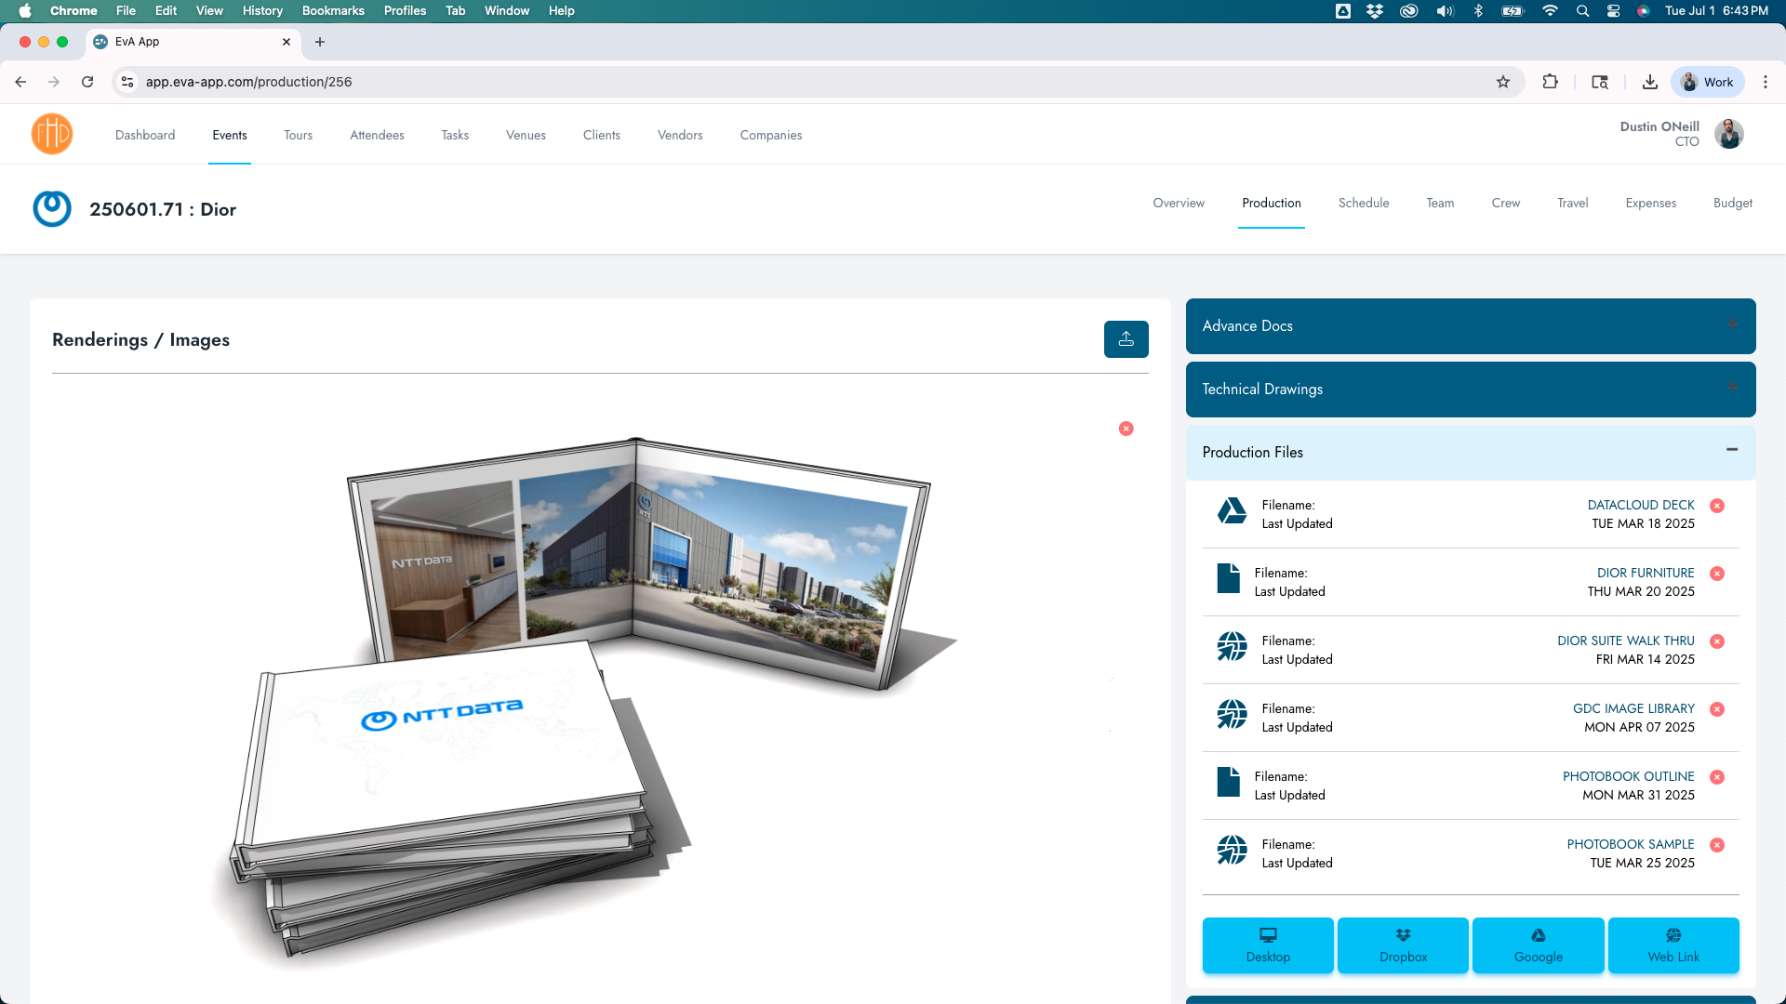Open Venues in the top navigation
Viewport: 1786px width, 1004px height.
(526, 135)
